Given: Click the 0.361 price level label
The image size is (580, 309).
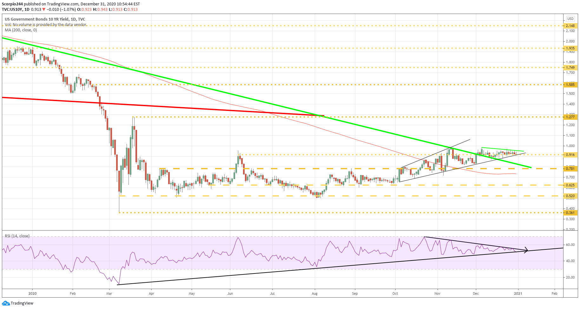Looking at the screenshot, I should [x=570, y=213].
